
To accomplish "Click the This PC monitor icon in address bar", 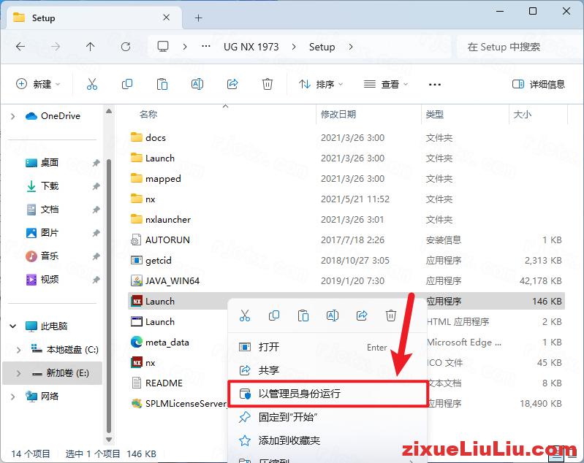I will click(x=163, y=47).
